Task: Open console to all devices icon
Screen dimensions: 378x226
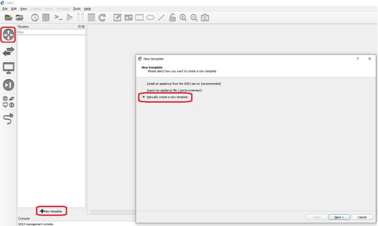Action: 58,17
